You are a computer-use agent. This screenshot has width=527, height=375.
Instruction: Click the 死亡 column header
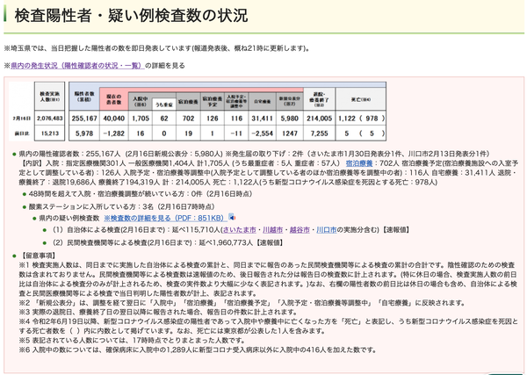click(x=361, y=99)
